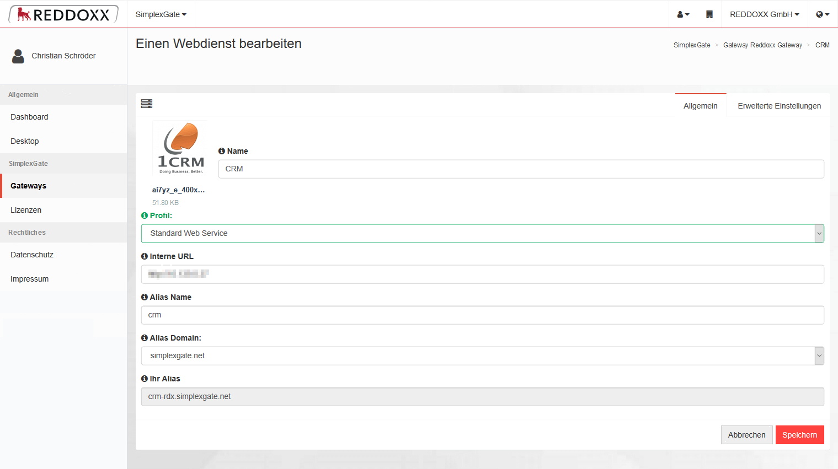Open the globe language menu
The image size is (838, 469).
tap(823, 14)
